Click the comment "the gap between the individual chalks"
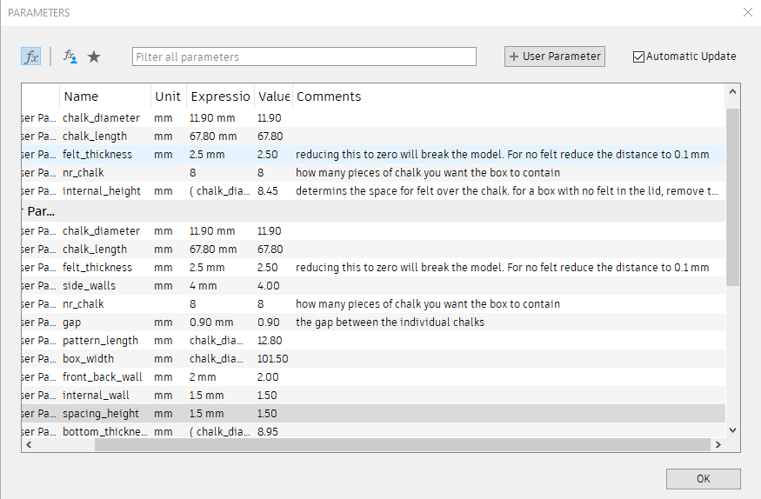Screen dimensions: 761x499 pos(390,323)
